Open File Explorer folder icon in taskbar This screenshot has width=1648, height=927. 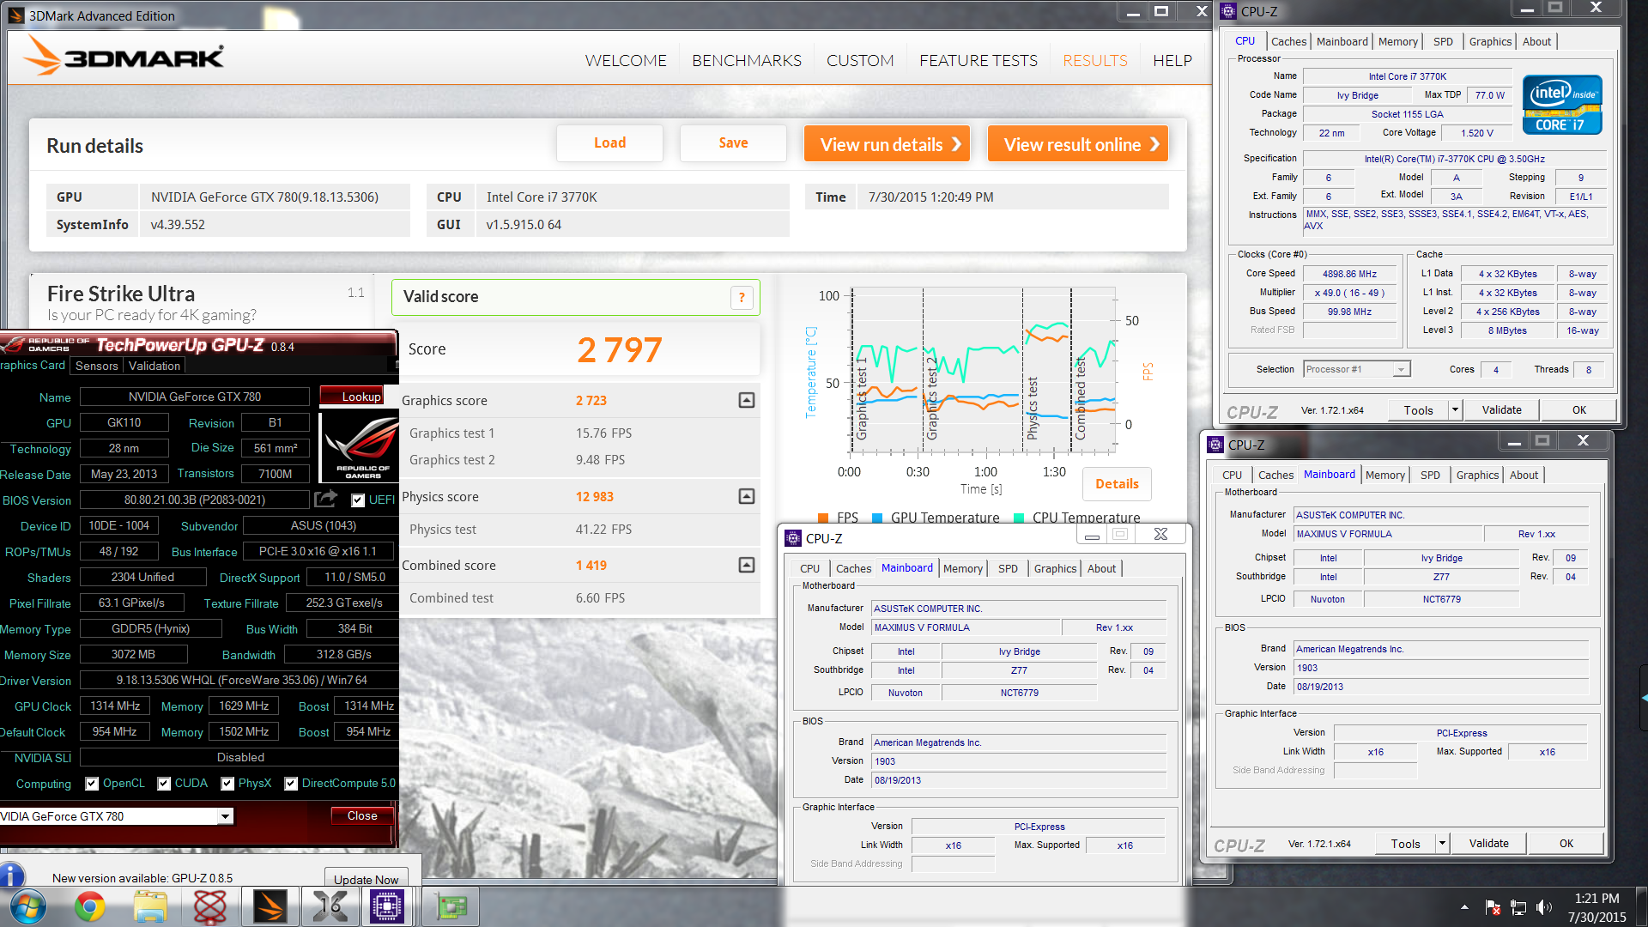point(150,906)
